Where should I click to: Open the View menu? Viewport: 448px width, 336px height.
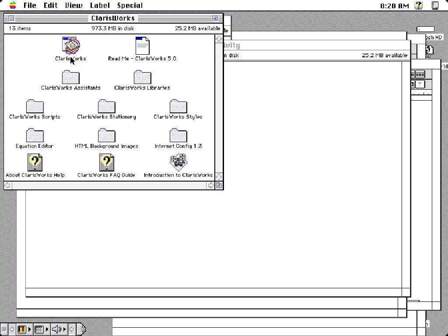73,5
